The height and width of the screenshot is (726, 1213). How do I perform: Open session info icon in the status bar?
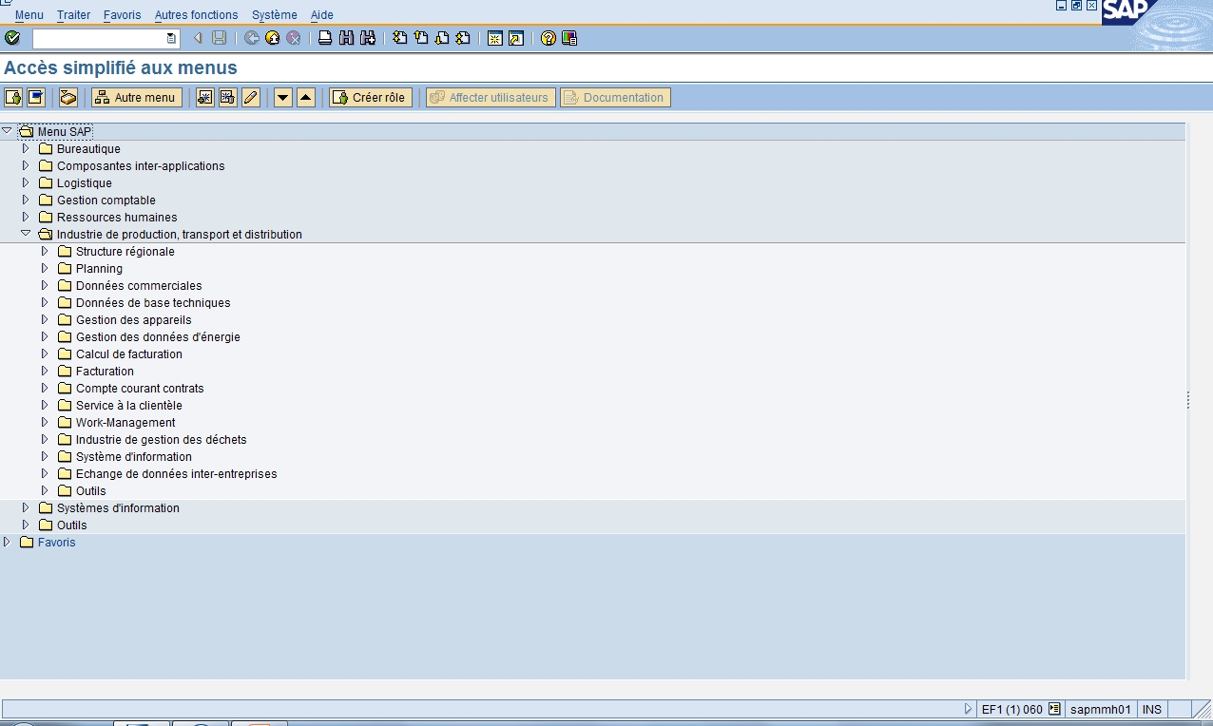click(1054, 709)
